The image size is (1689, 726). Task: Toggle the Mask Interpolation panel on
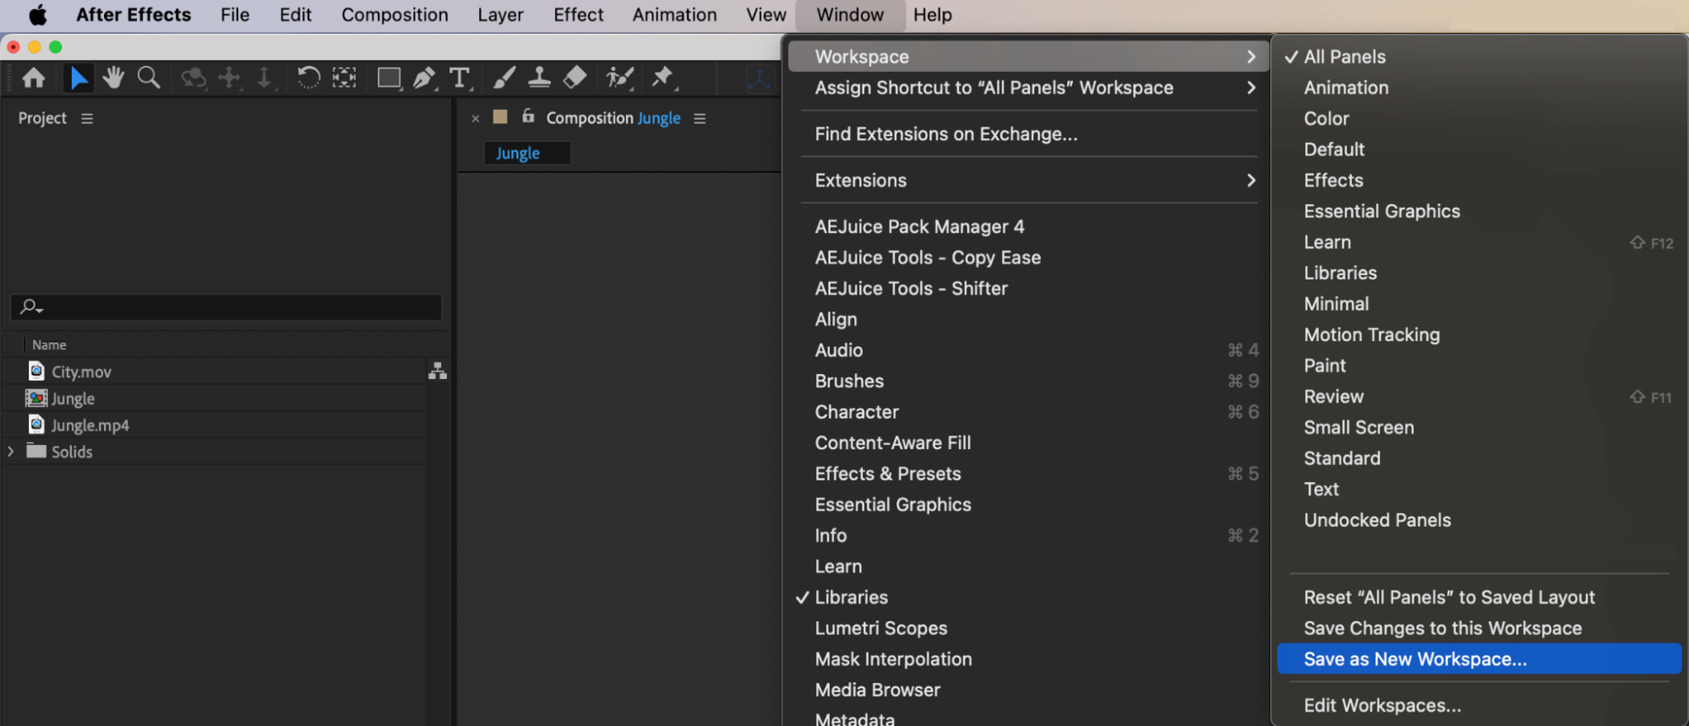click(1026, 659)
